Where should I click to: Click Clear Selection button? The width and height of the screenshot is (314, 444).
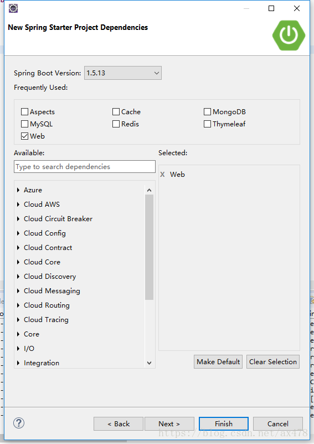(273, 362)
